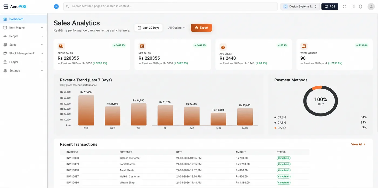Select Sales menu item
This screenshot has height=188, width=378.
pos(23,45)
